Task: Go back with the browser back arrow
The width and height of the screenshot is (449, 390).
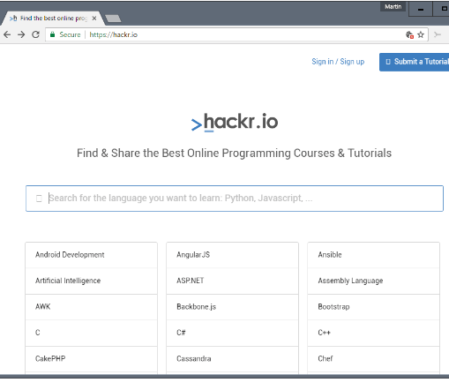Action: (7, 34)
